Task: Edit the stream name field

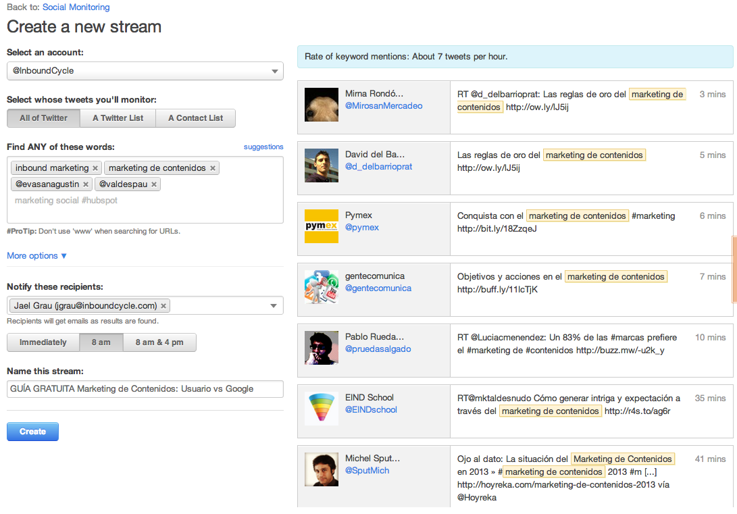Action: (x=145, y=389)
